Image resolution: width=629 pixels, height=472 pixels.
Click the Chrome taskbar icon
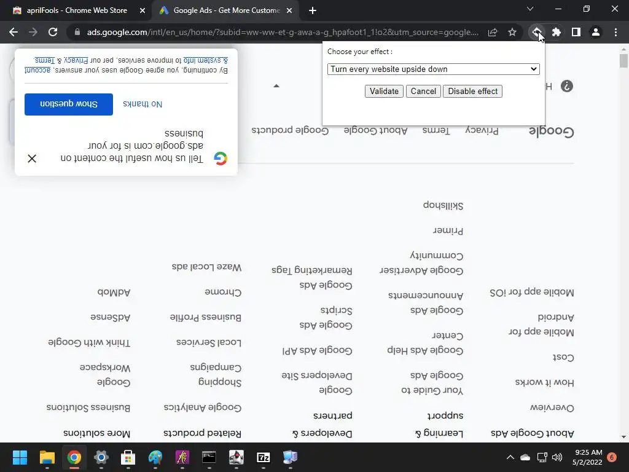click(74, 457)
